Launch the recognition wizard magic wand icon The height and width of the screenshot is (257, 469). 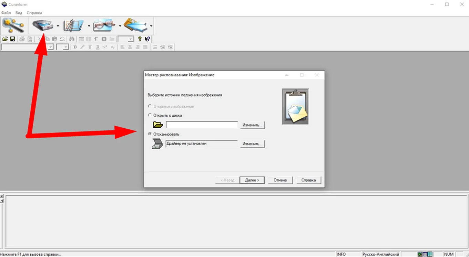[x=13, y=25]
